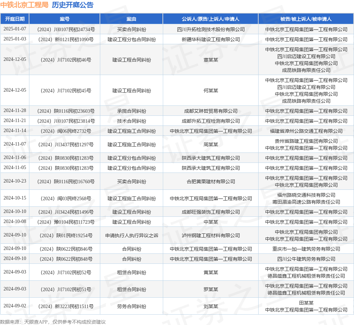The image size is (354, 325).
Task: Click case number 豫0104民初11723号
Action: [x=66, y=222]
